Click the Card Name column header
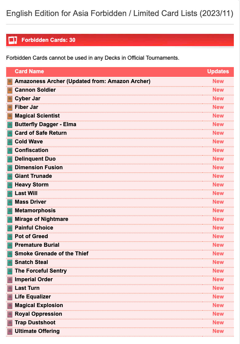The width and height of the screenshot is (240, 344). (29, 71)
